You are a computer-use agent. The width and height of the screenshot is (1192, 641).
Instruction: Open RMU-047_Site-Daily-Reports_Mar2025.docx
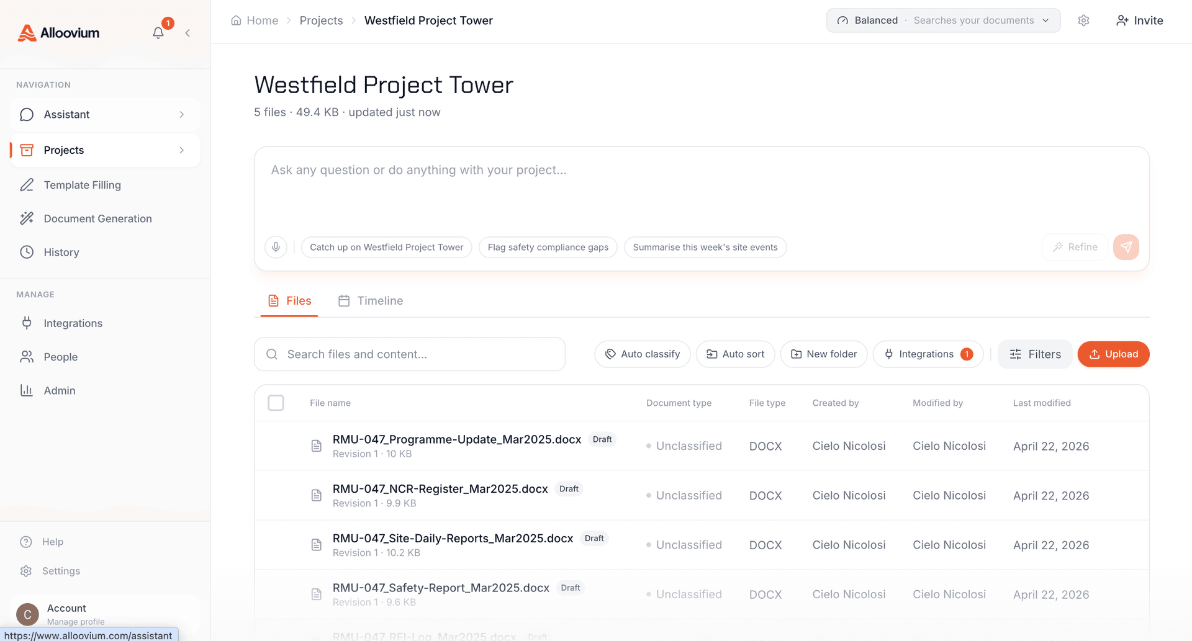pyautogui.click(x=453, y=539)
